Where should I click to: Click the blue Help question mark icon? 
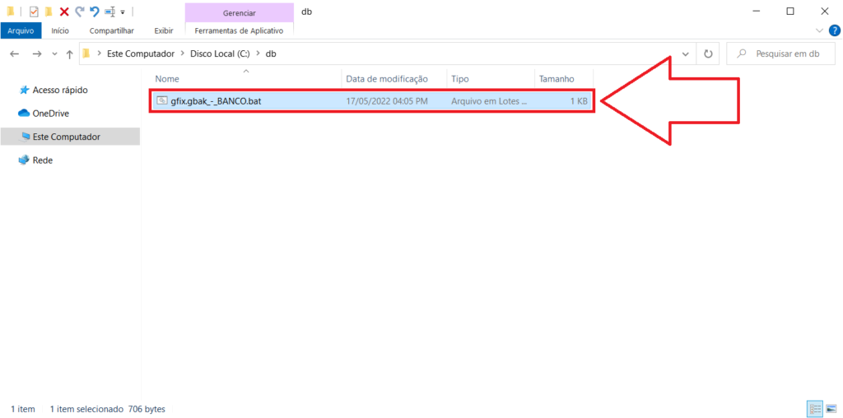pos(832,30)
